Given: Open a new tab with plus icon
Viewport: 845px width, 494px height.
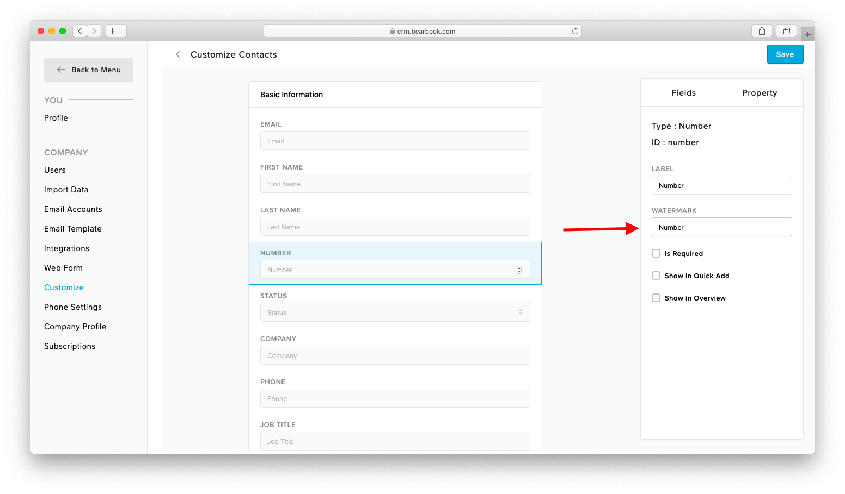Looking at the screenshot, I should coord(807,34).
